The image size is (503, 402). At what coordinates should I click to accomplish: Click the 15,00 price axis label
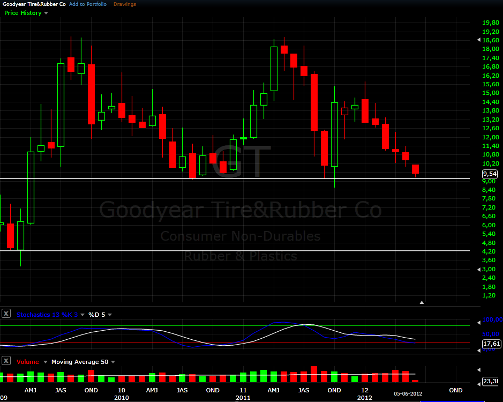[x=491, y=93]
